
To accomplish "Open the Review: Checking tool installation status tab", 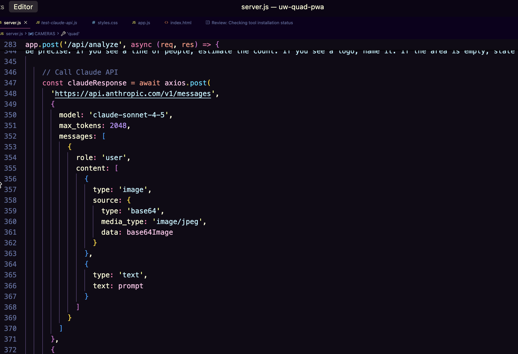I will click(249, 22).
